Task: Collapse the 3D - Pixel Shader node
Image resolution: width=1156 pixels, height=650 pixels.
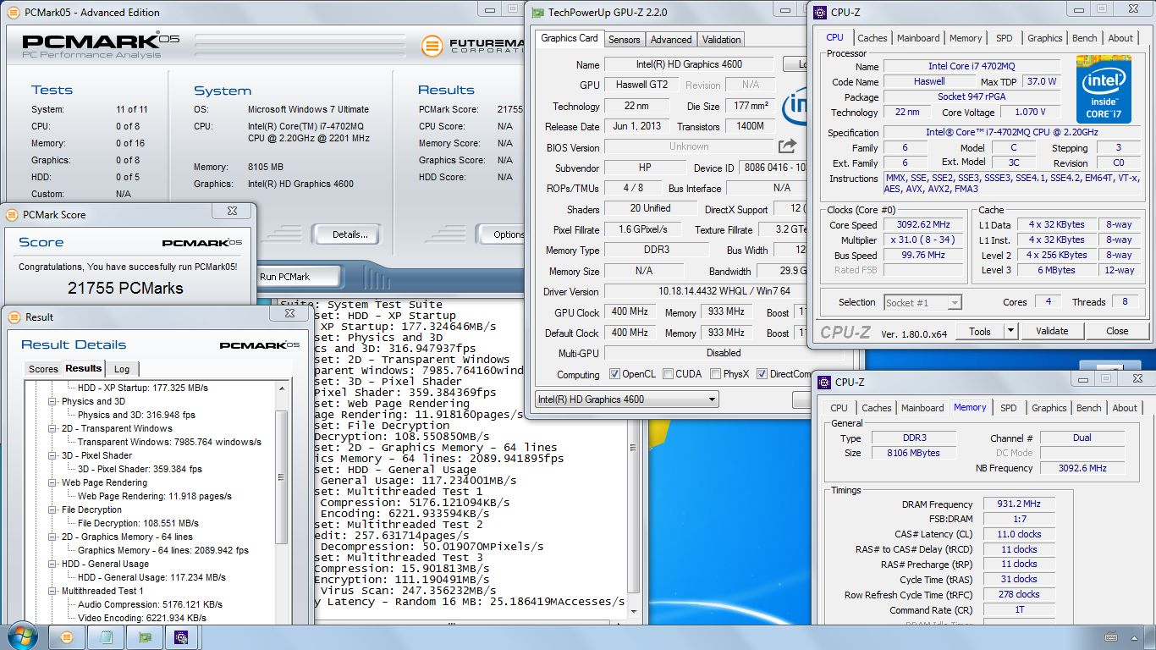Action: (54, 455)
